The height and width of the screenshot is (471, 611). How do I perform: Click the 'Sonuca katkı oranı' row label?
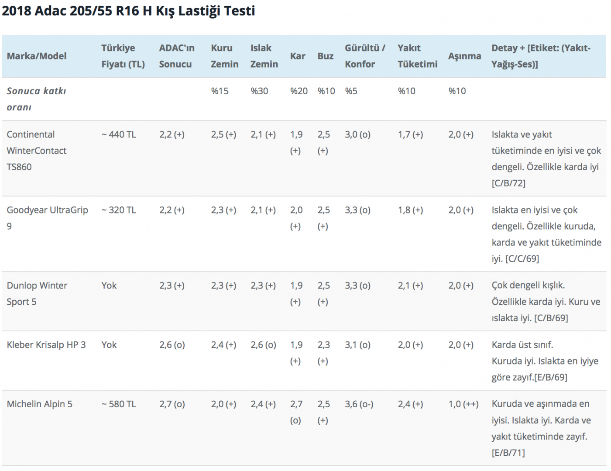(36, 99)
